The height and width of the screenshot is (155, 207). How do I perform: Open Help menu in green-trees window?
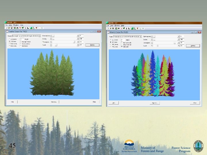[22, 25]
